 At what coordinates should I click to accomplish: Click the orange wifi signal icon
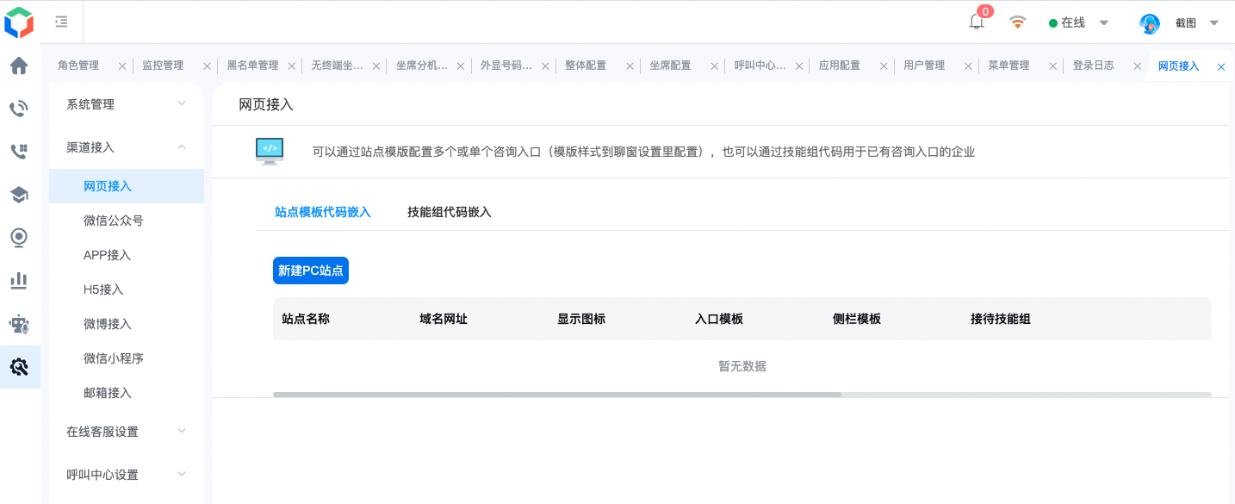1018,22
